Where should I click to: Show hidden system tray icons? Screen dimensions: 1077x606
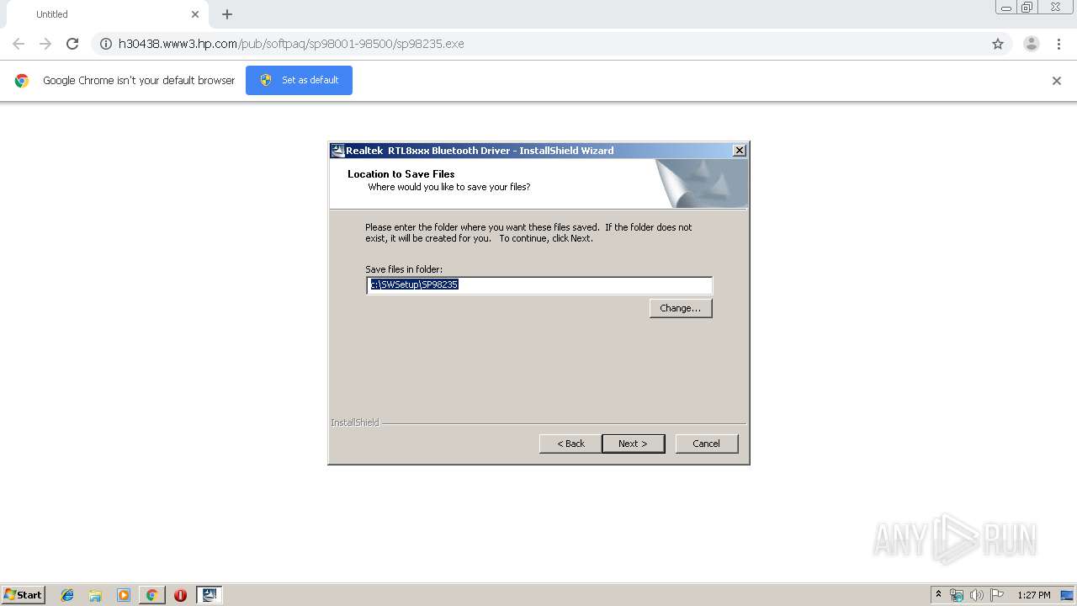click(x=938, y=595)
